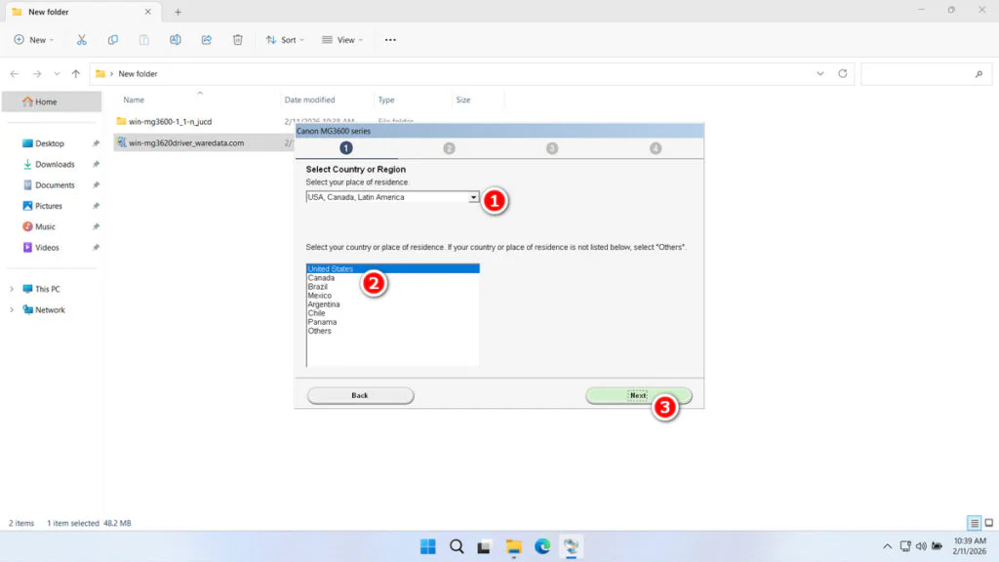
Task: Switch to the View menu
Action: pyautogui.click(x=341, y=39)
